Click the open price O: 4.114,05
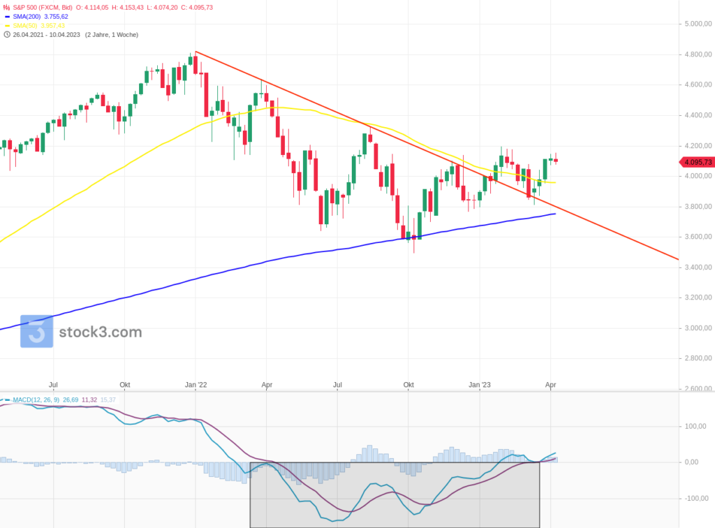This screenshot has height=528, width=715. click(92, 8)
